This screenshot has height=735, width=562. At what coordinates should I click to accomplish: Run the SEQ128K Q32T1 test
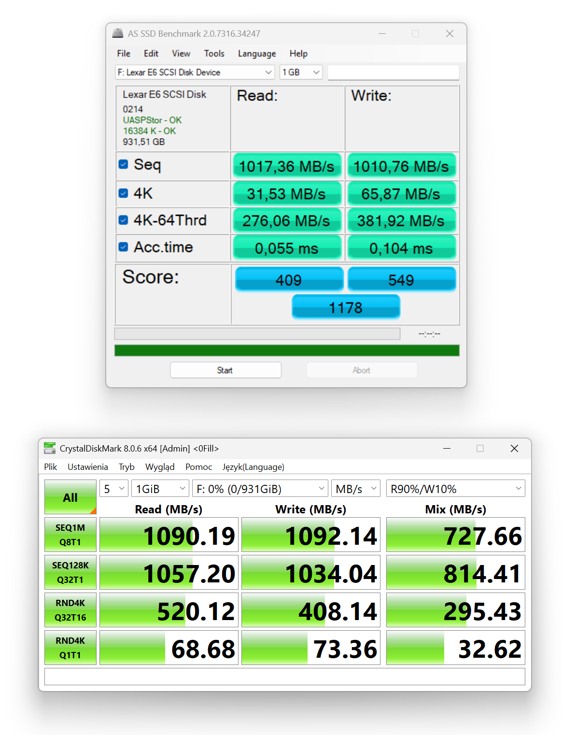coord(70,572)
